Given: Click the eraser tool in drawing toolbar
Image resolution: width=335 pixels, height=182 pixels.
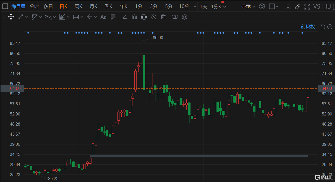Looking at the screenshot, I should 124,17.
